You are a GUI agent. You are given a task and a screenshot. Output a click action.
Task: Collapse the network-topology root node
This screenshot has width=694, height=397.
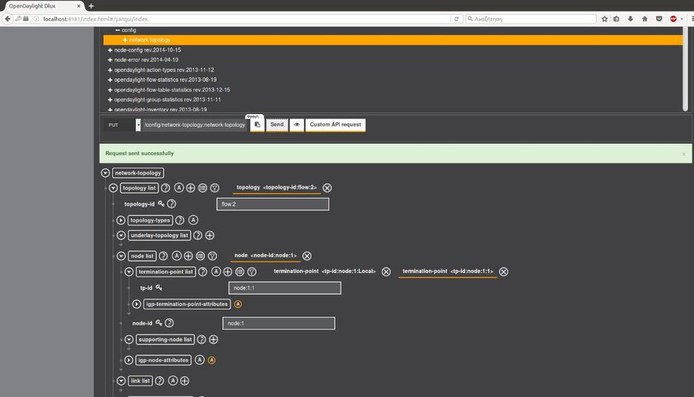[x=105, y=173]
